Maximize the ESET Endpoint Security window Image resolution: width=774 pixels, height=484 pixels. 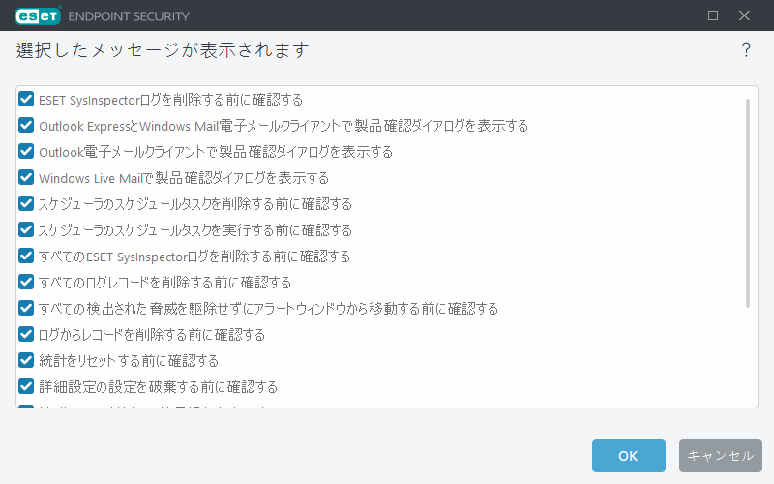[x=713, y=15]
